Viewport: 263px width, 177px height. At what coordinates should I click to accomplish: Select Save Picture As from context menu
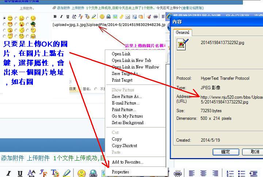(x=126, y=97)
